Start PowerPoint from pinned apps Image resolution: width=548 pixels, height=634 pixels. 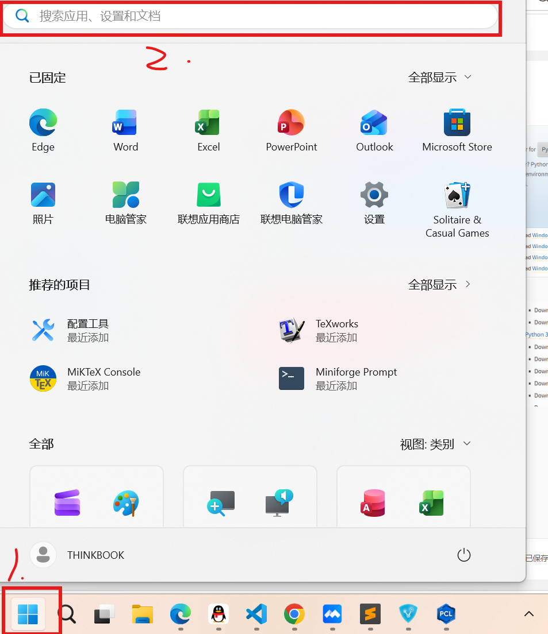[x=292, y=130]
